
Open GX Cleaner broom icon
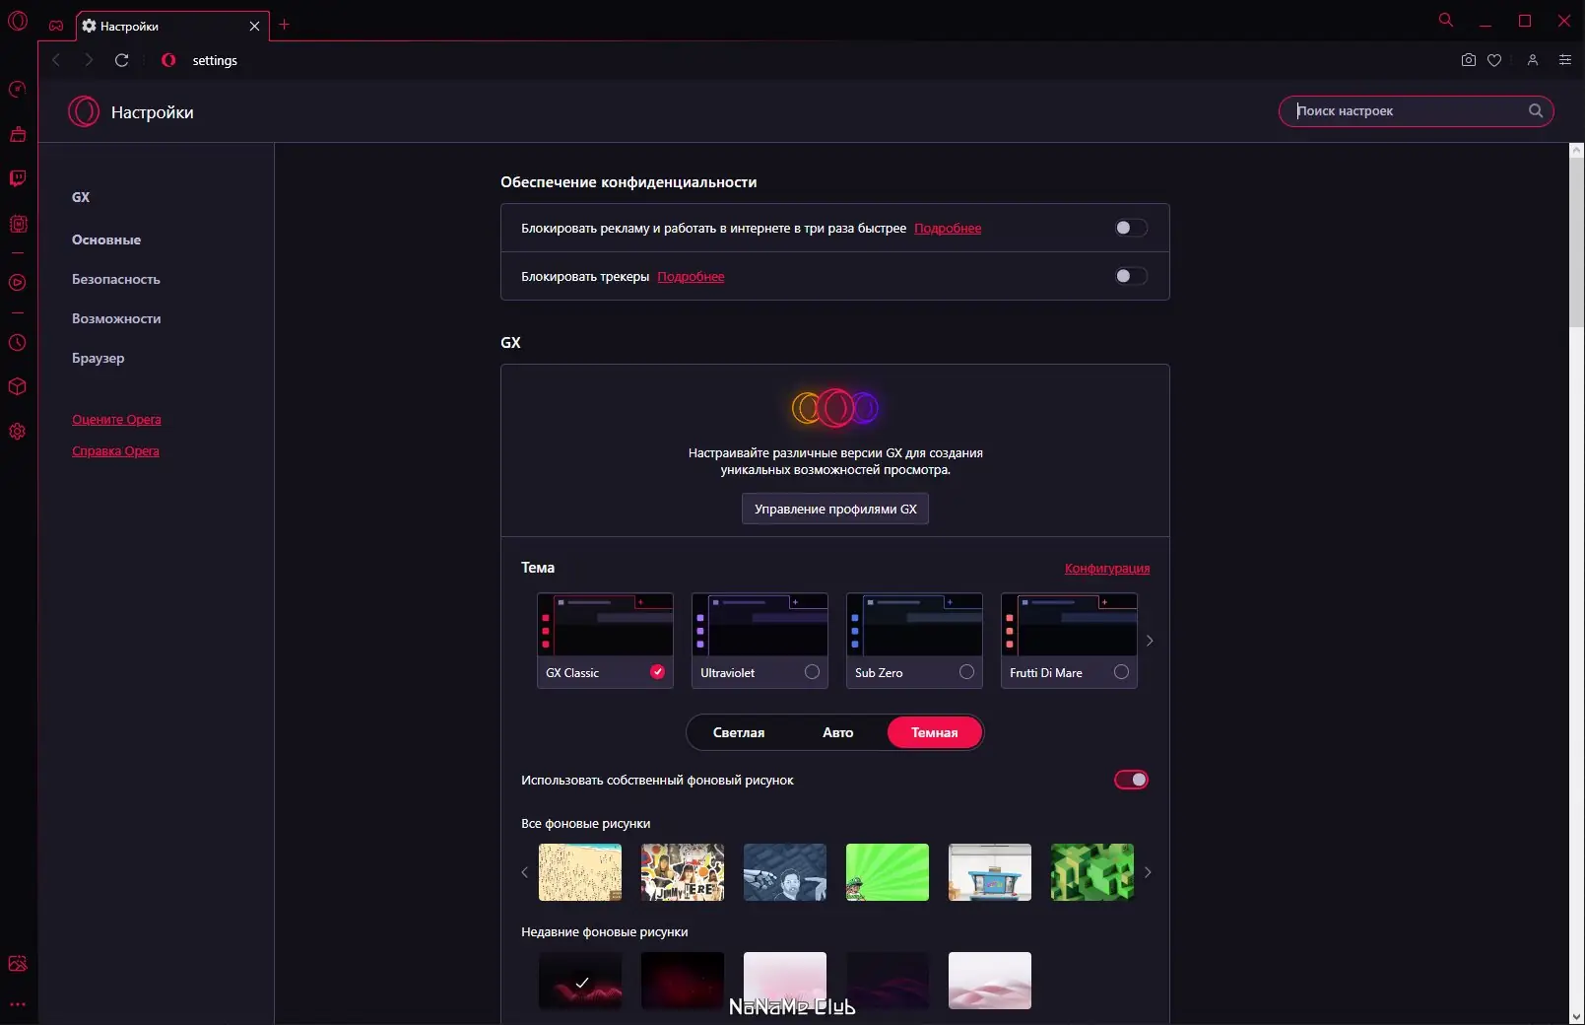coord(18,134)
